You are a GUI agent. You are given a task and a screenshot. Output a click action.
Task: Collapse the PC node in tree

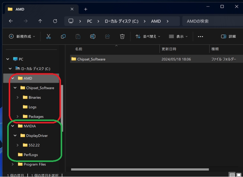click(8, 59)
